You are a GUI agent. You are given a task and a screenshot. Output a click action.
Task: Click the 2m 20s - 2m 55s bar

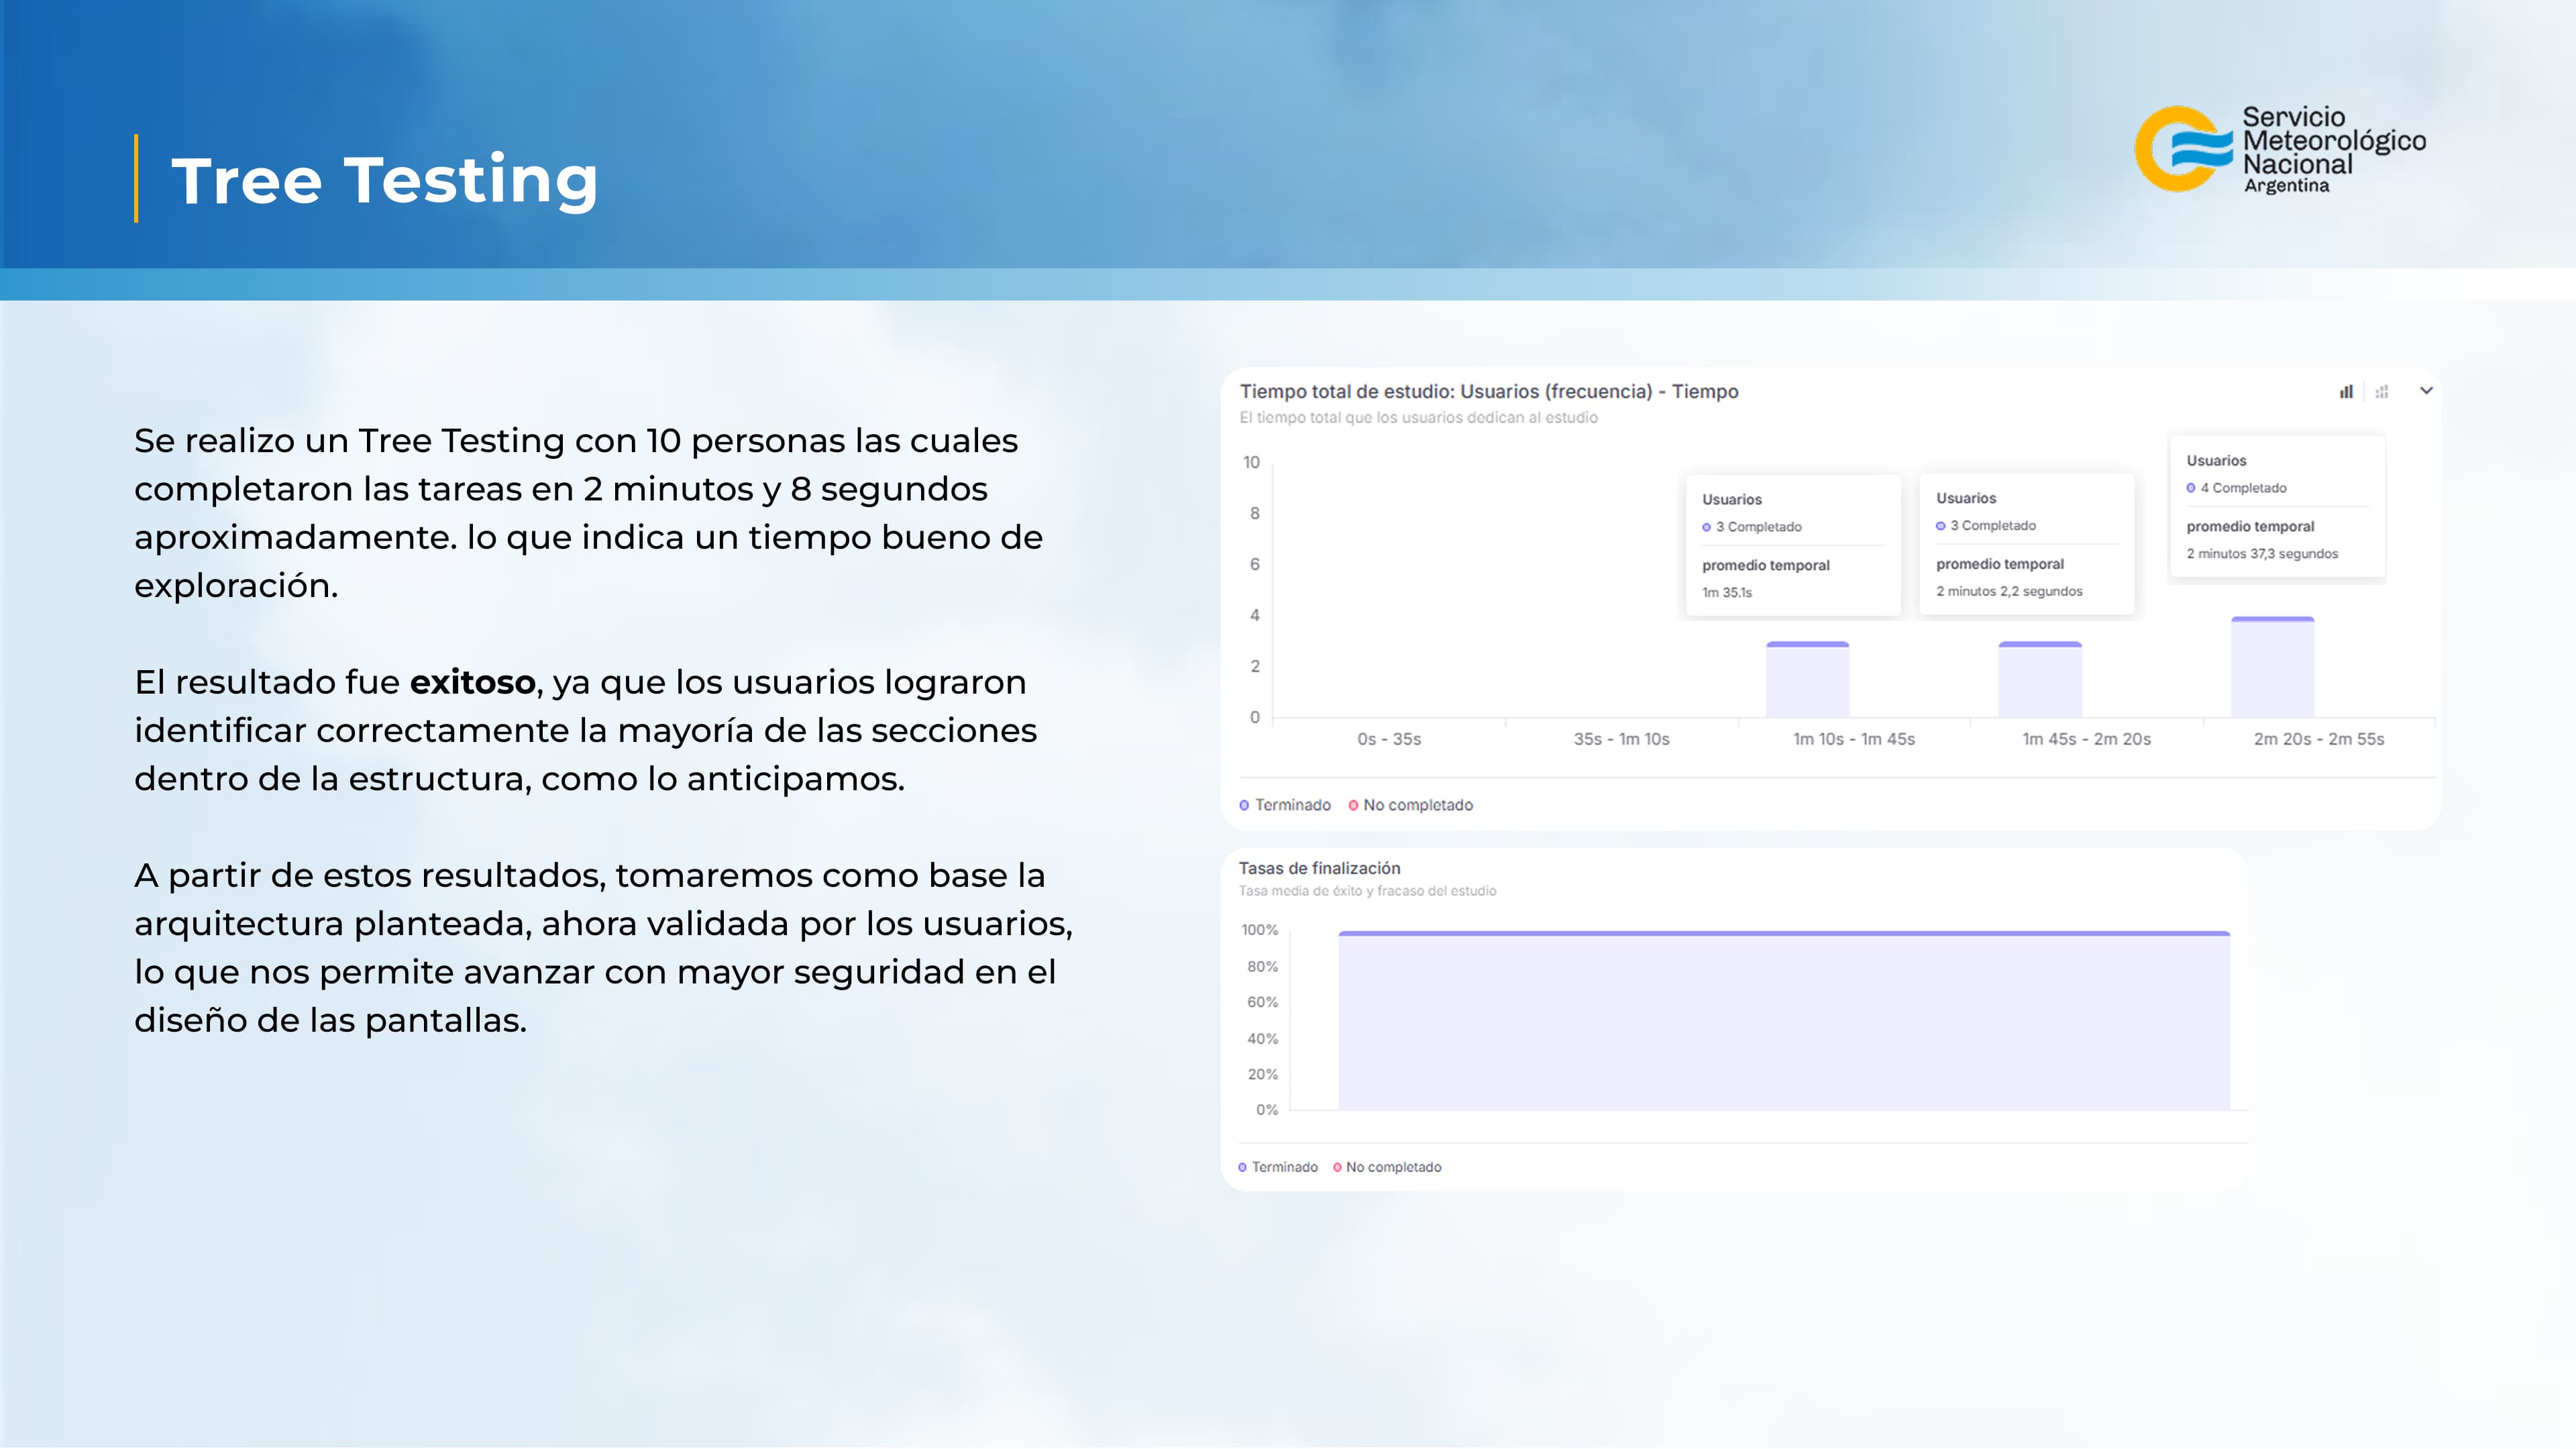click(x=2272, y=668)
